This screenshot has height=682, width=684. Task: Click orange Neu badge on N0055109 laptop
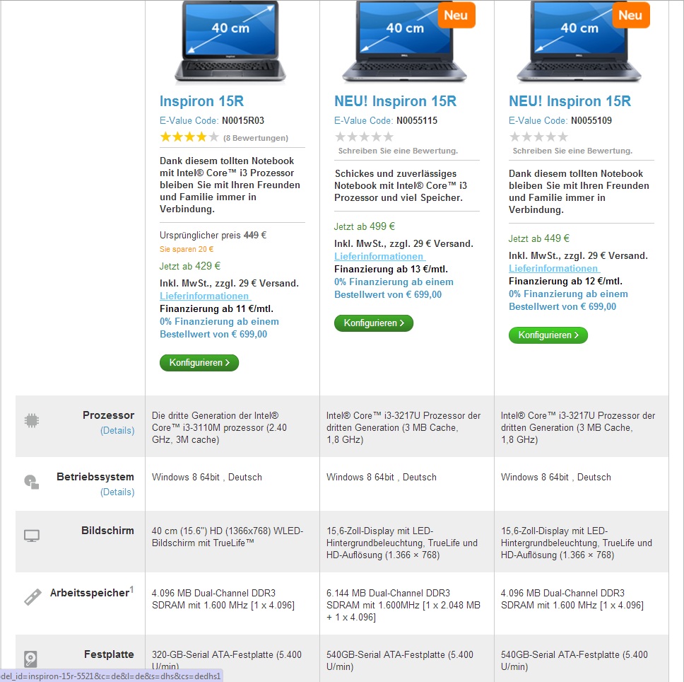[631, 16]
